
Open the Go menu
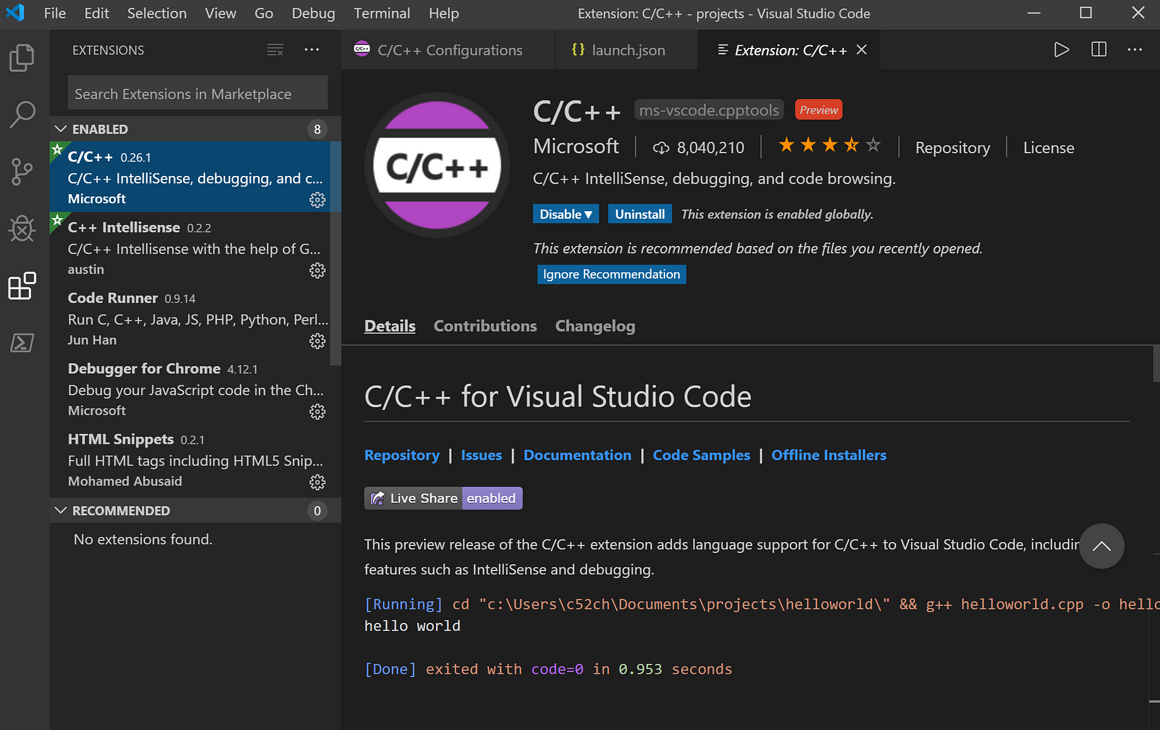[264, 13]
